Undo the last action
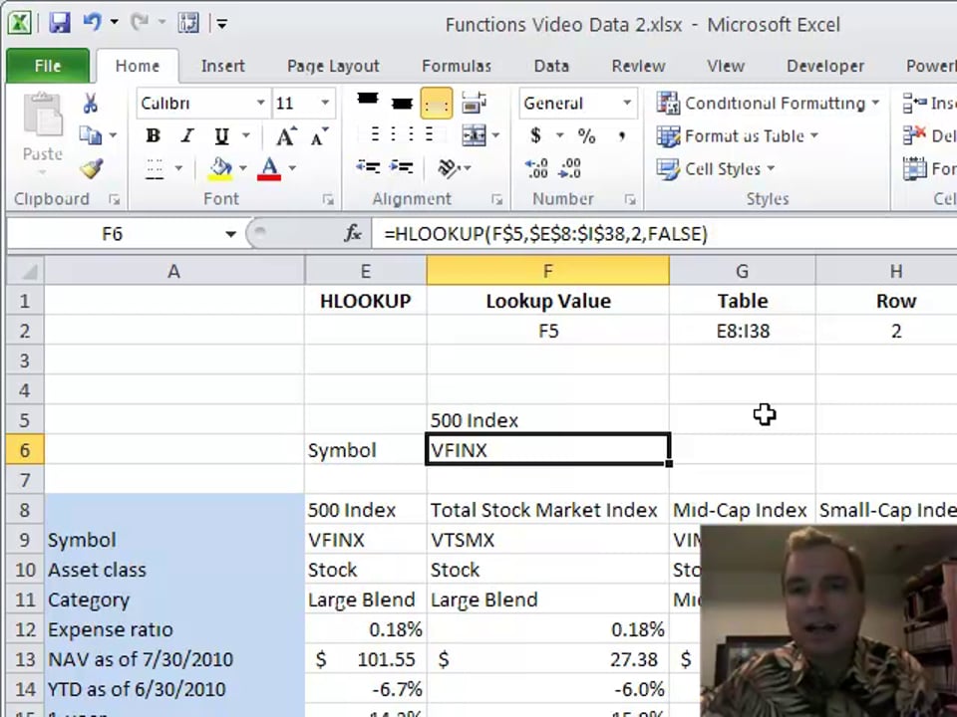The image size is (957, 717). (92, 23)
